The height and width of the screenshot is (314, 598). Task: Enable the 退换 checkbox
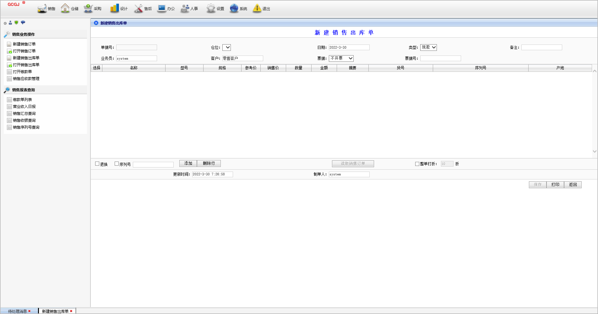coord(97,164)
